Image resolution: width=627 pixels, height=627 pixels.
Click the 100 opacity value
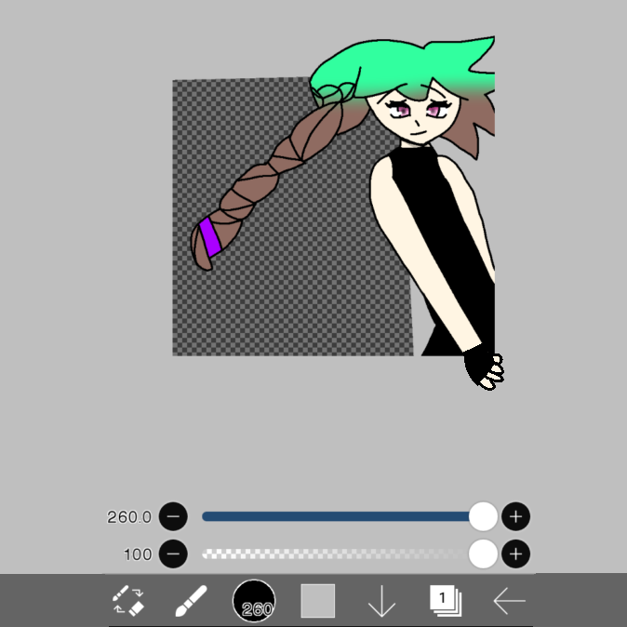click(x=138, y=554)
